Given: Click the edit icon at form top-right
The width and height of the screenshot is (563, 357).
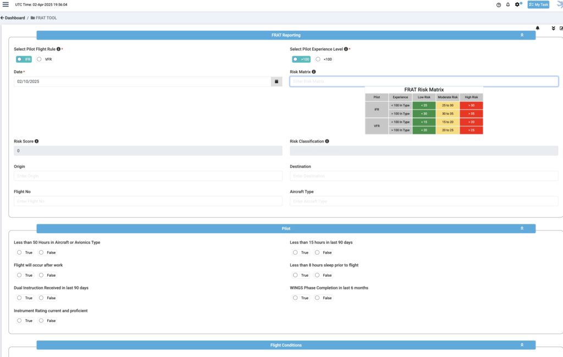Looking at the screenshot, I should [561, 28].
